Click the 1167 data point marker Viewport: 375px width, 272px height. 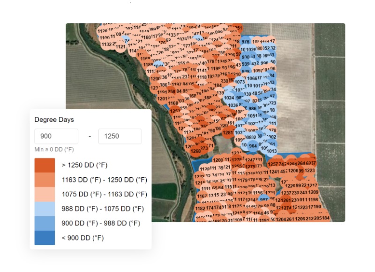[202, 196]
